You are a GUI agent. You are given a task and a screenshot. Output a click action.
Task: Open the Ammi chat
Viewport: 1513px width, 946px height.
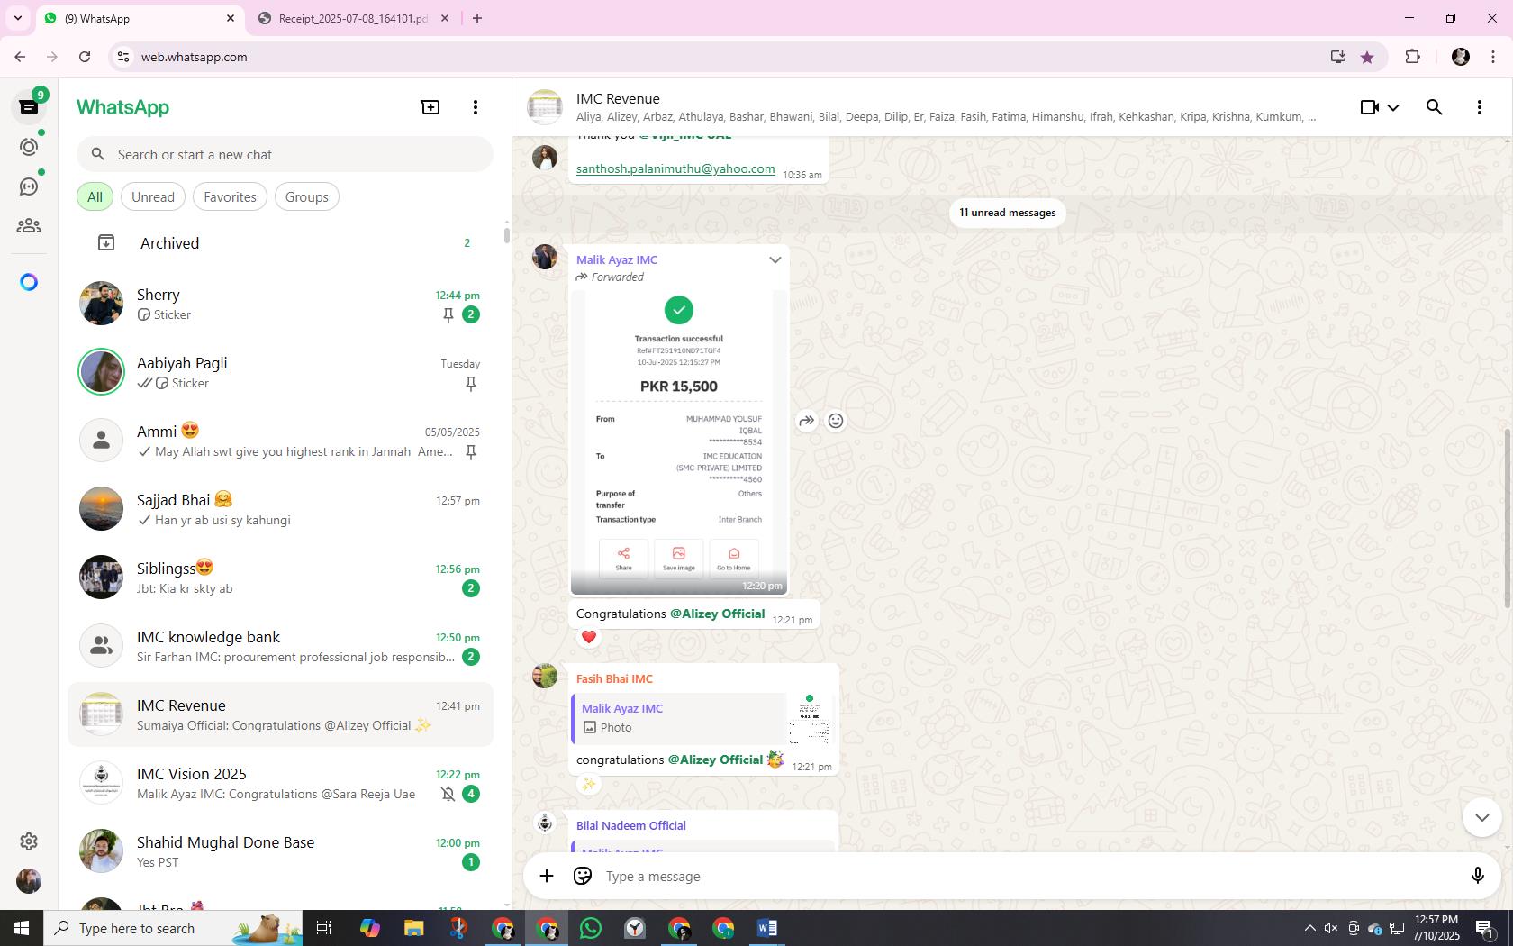coord(281,441)
